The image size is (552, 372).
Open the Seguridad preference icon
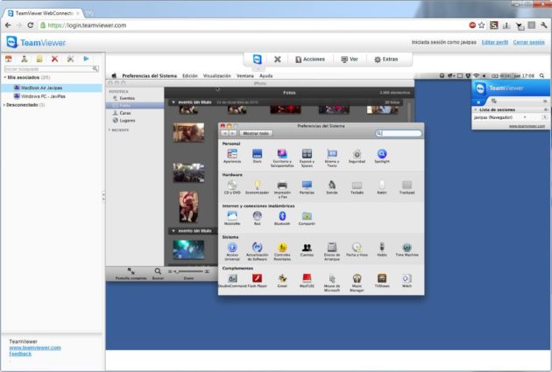pos(357,153)
